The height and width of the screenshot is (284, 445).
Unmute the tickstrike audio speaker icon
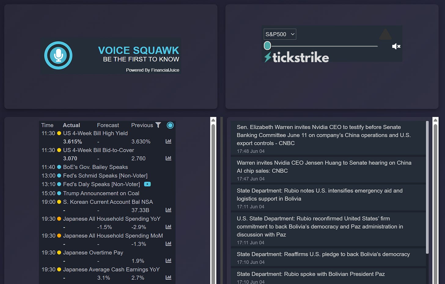click(x=396, y=46)
